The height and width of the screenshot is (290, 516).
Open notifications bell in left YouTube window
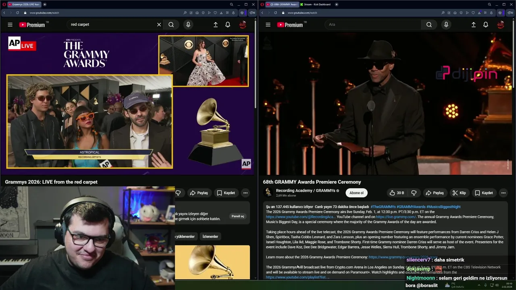[228, 25]
